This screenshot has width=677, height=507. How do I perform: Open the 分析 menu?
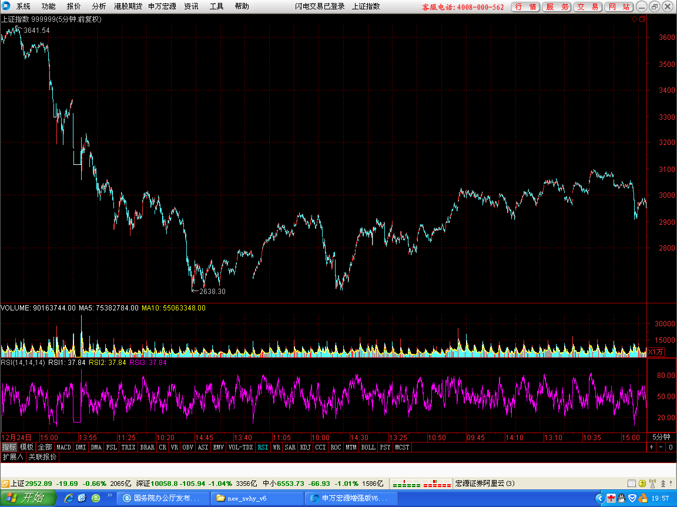pyautogui.click(x=99, y=6)
